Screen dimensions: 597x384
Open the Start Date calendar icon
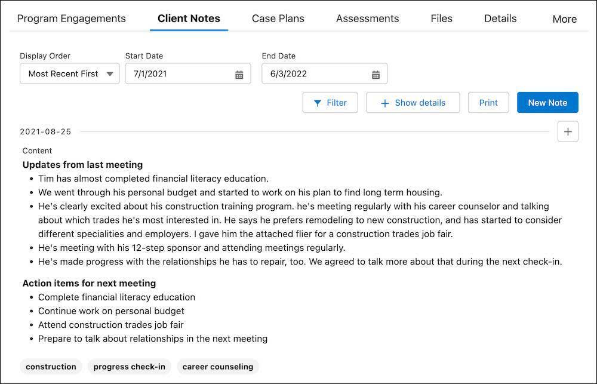[239, 75]
